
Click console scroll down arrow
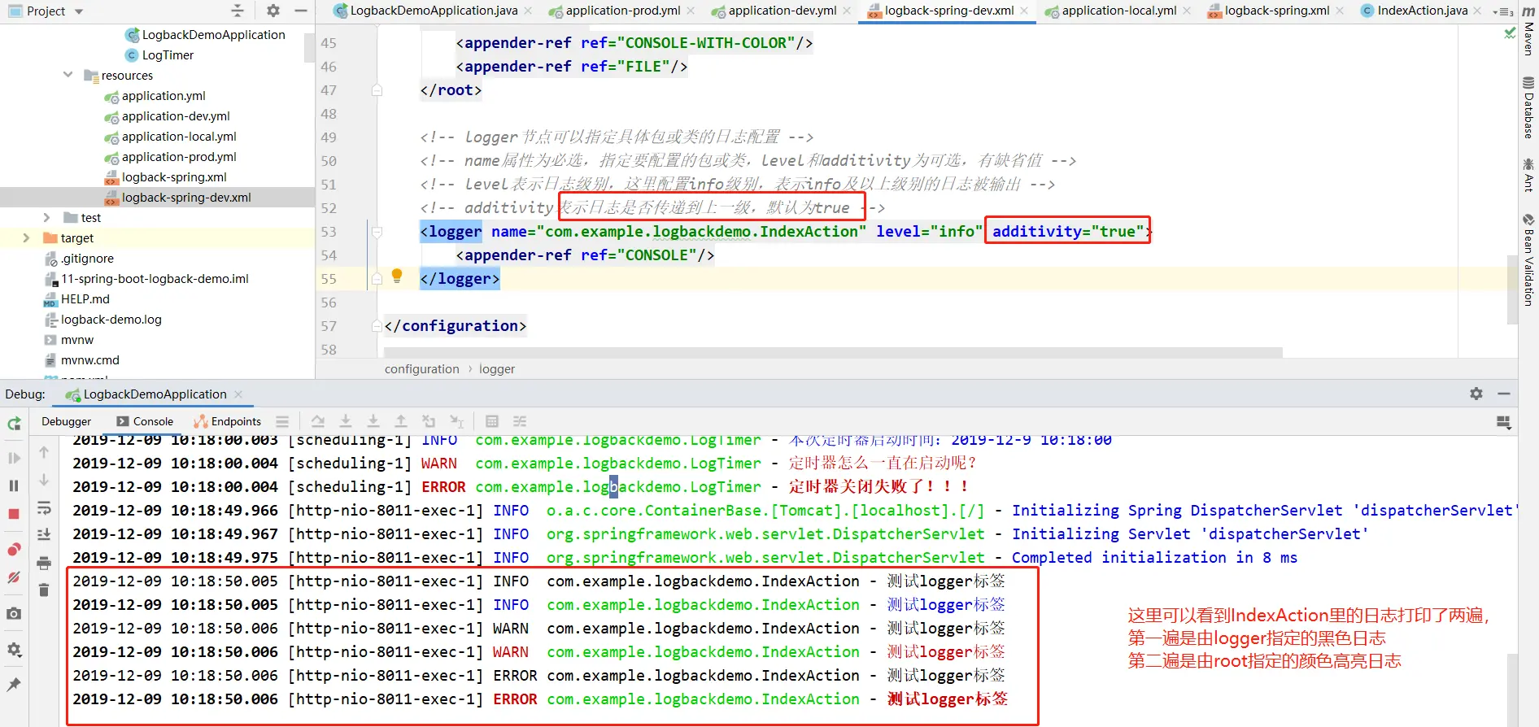pyautogui.click(x=44, y=480)
